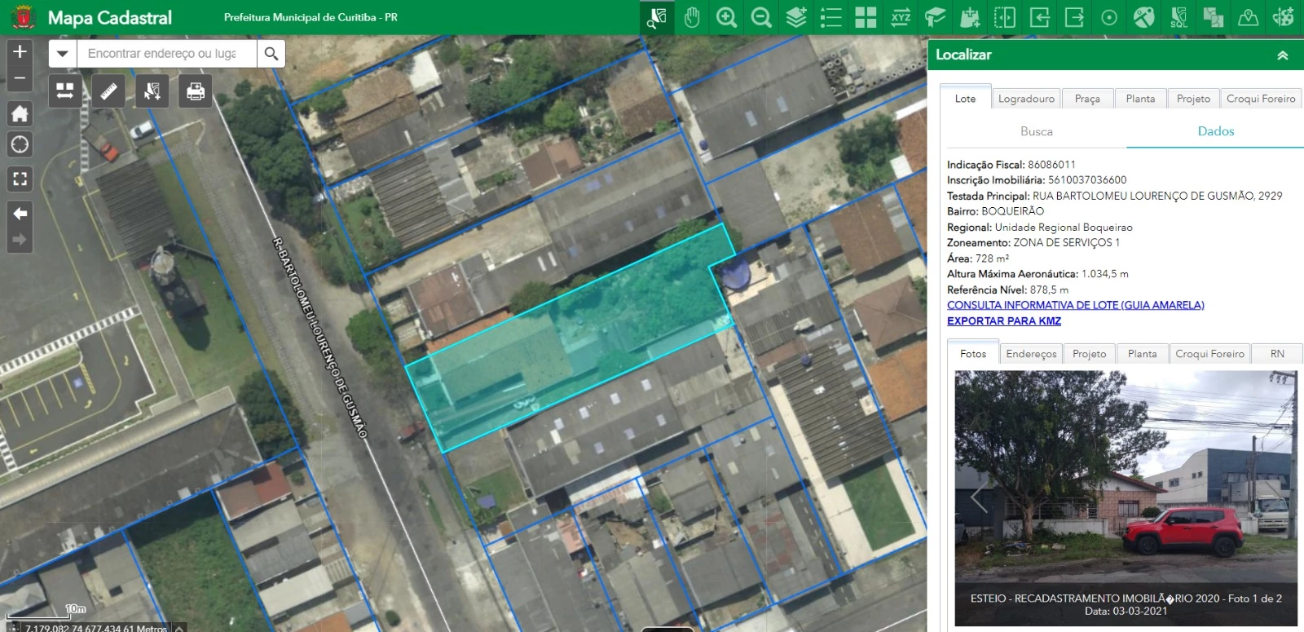The image size is (1304, 632).
Task: Click the Mapa Cadastral title logo
Action: [x=109, y=17]
